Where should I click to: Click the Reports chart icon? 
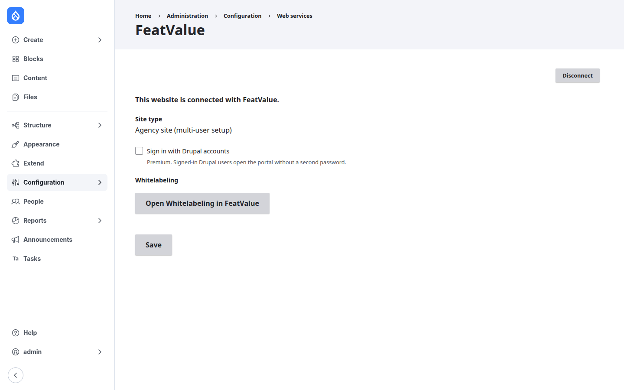pos(16,221)
